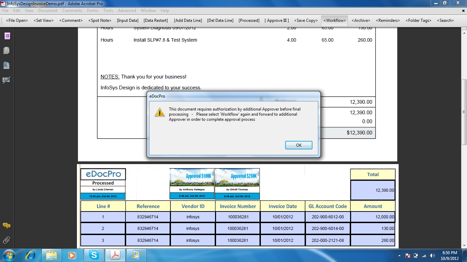Screen dimensions: 467x262
Task: Click GL Account Code 202-900-6012-00 field
Action: pyautogui.click(x=328, y=217)
